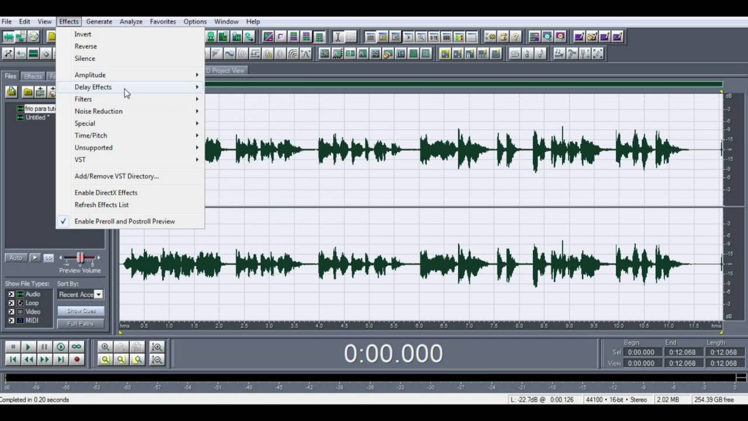
Task: Choose Reverse from Effects menu
Action: click(x=130, y=46)
